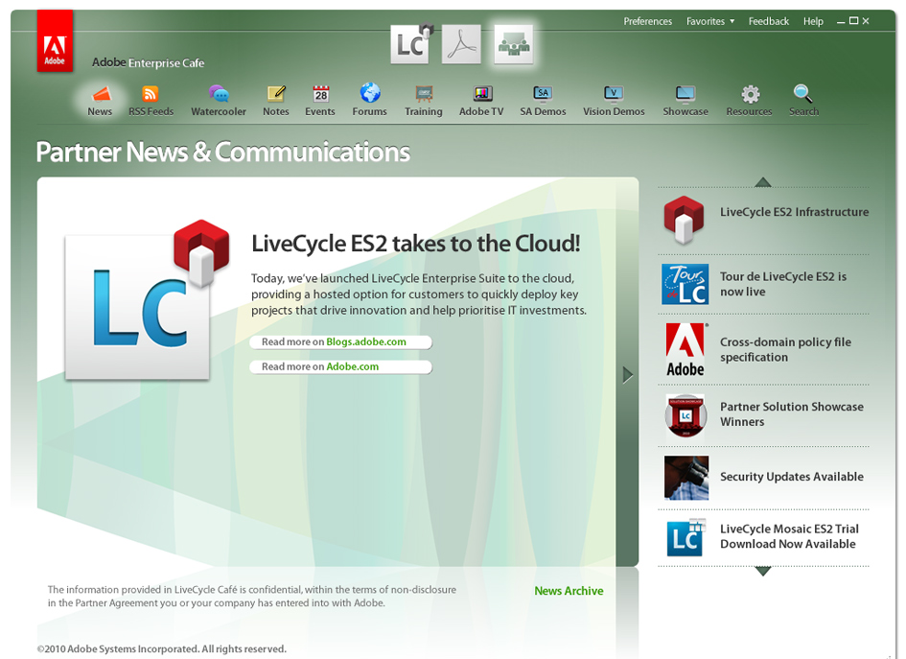Switch to the LiveCycle LC cafe icon

pos(411,44)
